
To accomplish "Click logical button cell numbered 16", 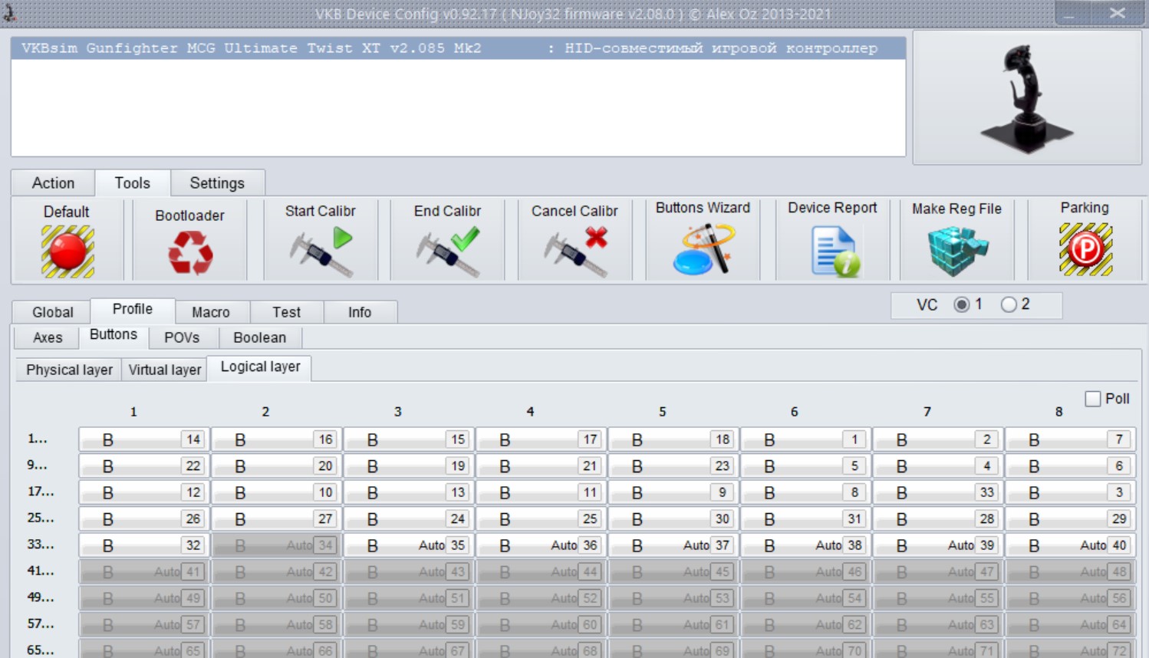I will click(276, 439).
